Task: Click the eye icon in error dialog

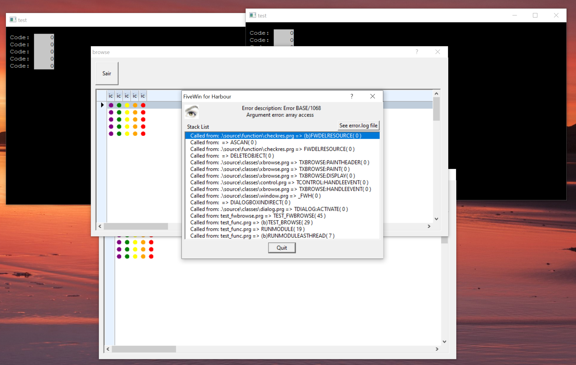Action: pyautogui.click(x=191, y=112)
